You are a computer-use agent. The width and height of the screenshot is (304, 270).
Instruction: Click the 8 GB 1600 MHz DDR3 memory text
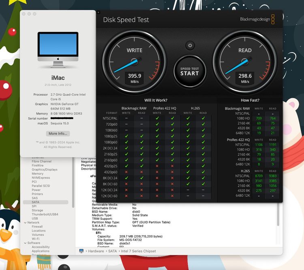pyautogui.click(x=66, y=113)
